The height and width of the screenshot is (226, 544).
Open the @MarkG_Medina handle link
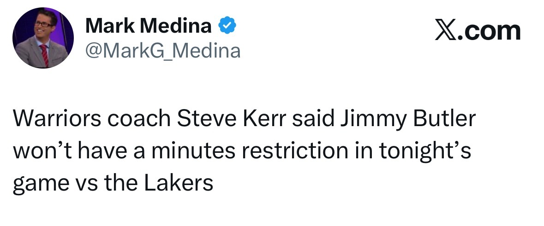click(163, 51)
